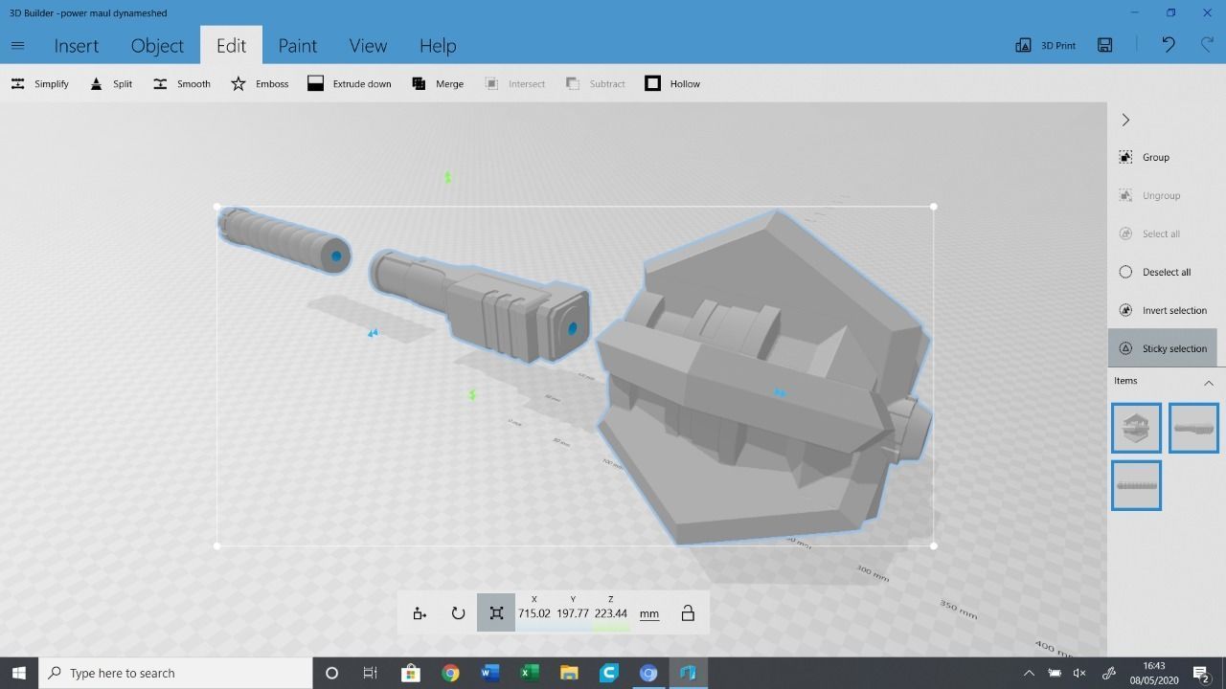Viewport: 1226px width, 689px height.
Task: Select the shaft connector item thumbnail
Action: 1193,428
